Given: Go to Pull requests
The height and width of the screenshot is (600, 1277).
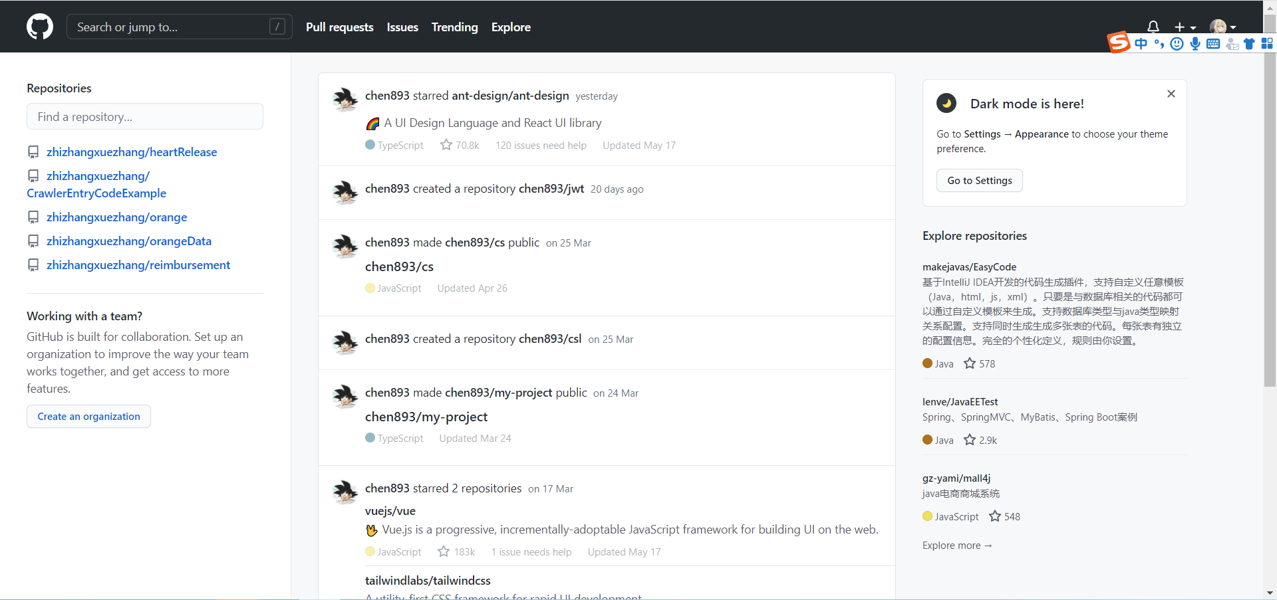Looking at the screenshot, I should (339, 27).
